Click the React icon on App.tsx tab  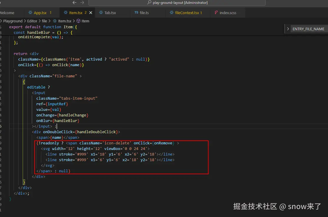[30, 13]
